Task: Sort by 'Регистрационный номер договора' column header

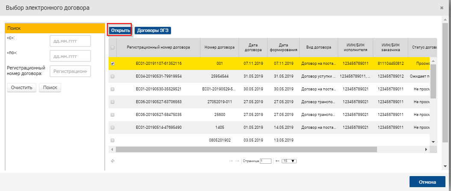Action: [158, 47]
